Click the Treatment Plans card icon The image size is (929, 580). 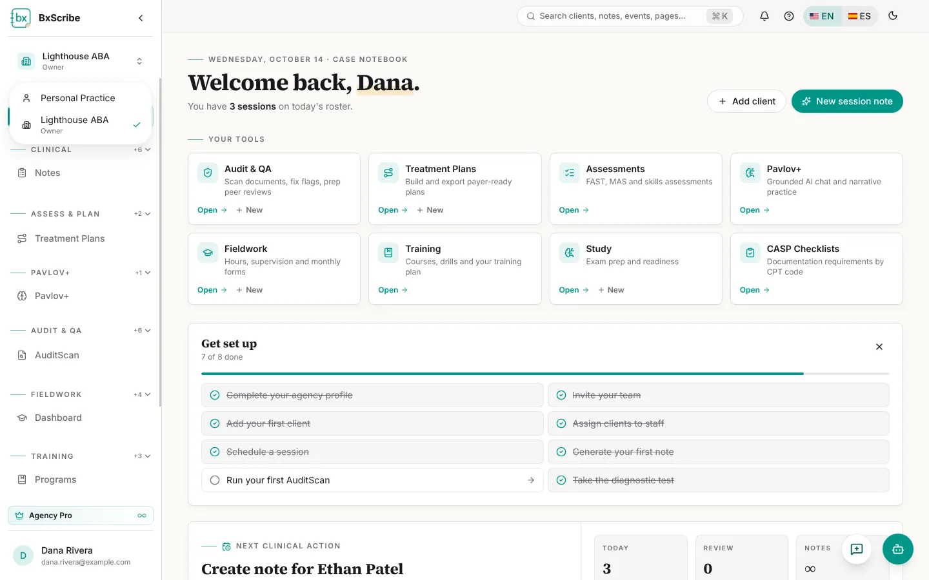388,173
